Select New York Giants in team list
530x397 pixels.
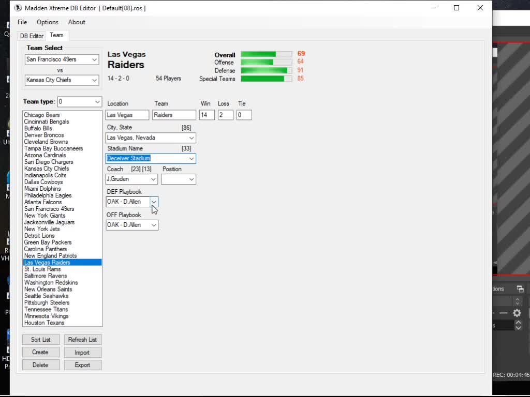[x=62, y=216]
